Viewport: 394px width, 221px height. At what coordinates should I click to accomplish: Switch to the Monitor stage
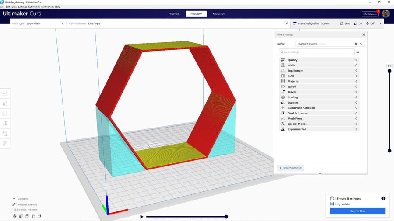pyautogui.click(x=219, y=14)
